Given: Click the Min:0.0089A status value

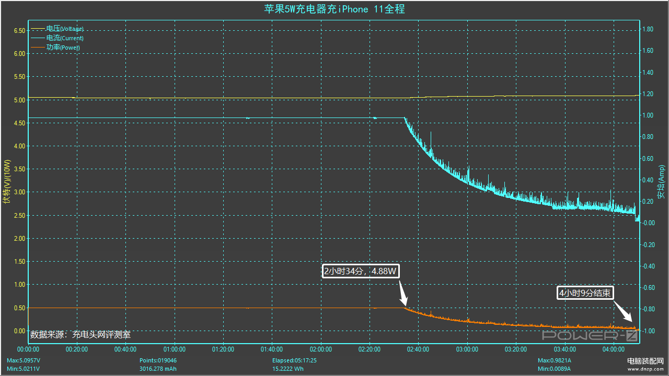Looking at the screenshot, I should click(554, 369).
